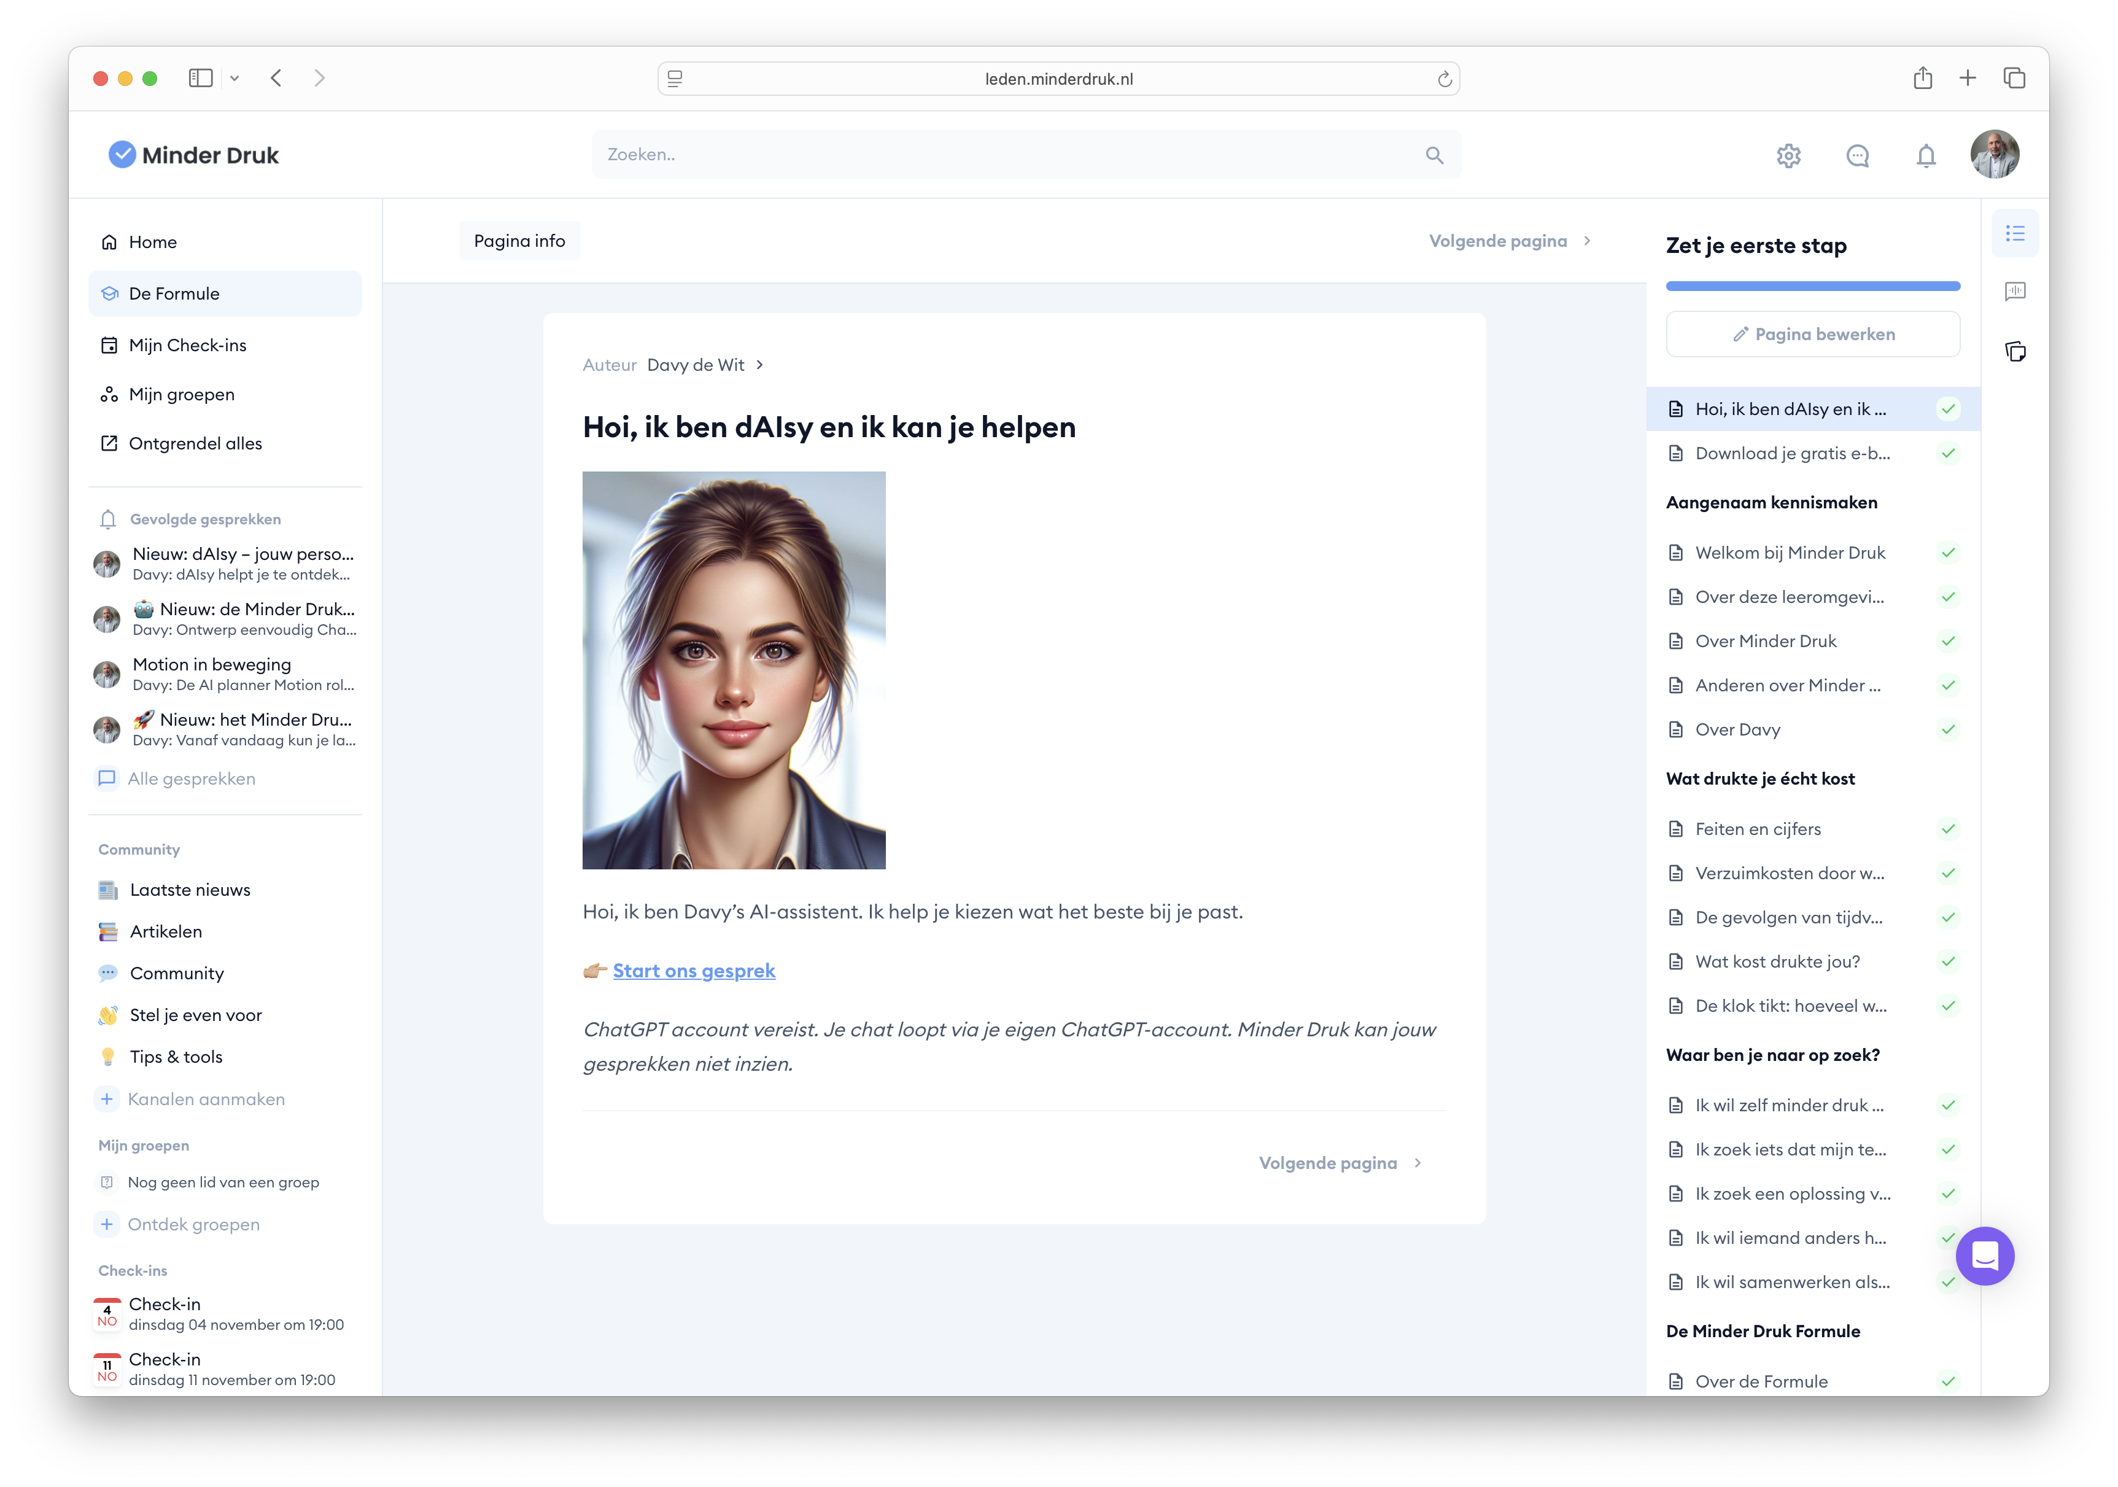Open the Mijn Check-ins menu item
2118x1487 pixels.
[x=188, y=345]
